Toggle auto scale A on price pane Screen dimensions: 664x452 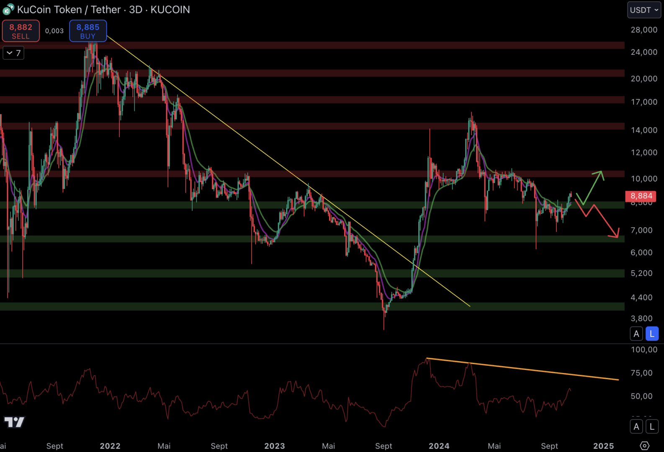point(636,334)
